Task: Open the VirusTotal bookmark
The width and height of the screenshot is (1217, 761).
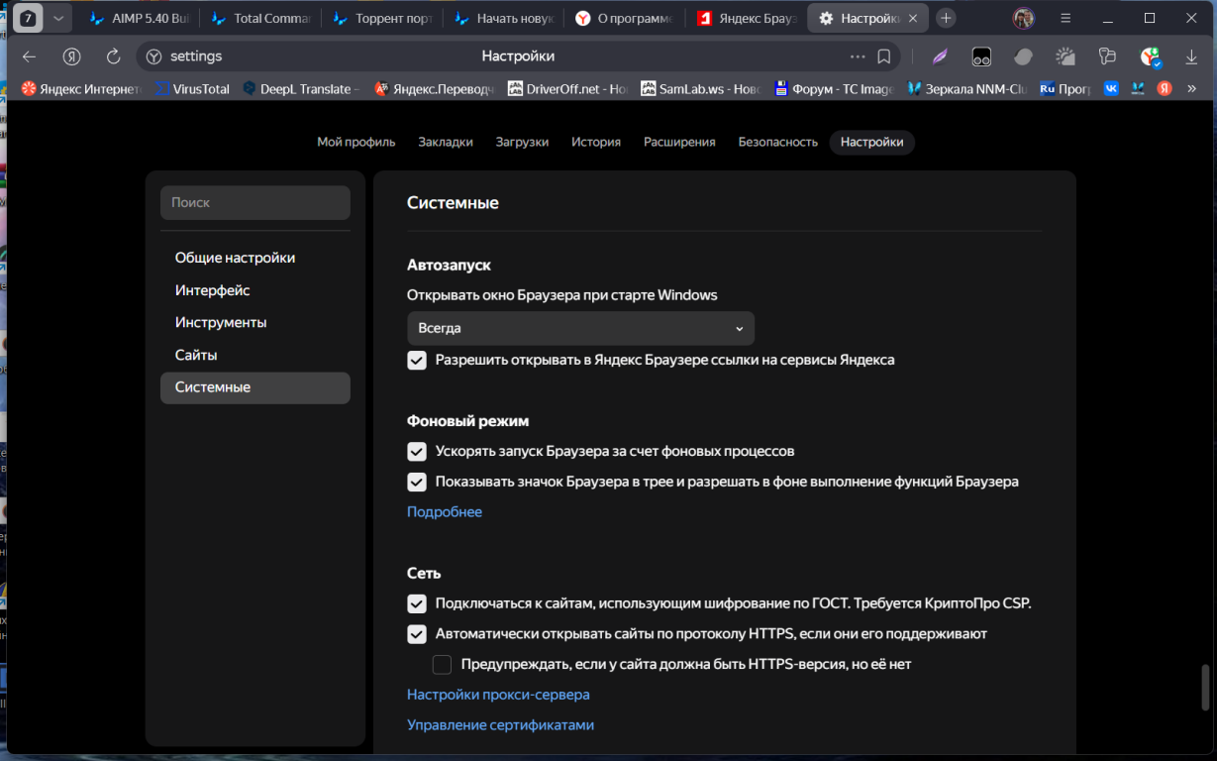Action: [192, 88]
